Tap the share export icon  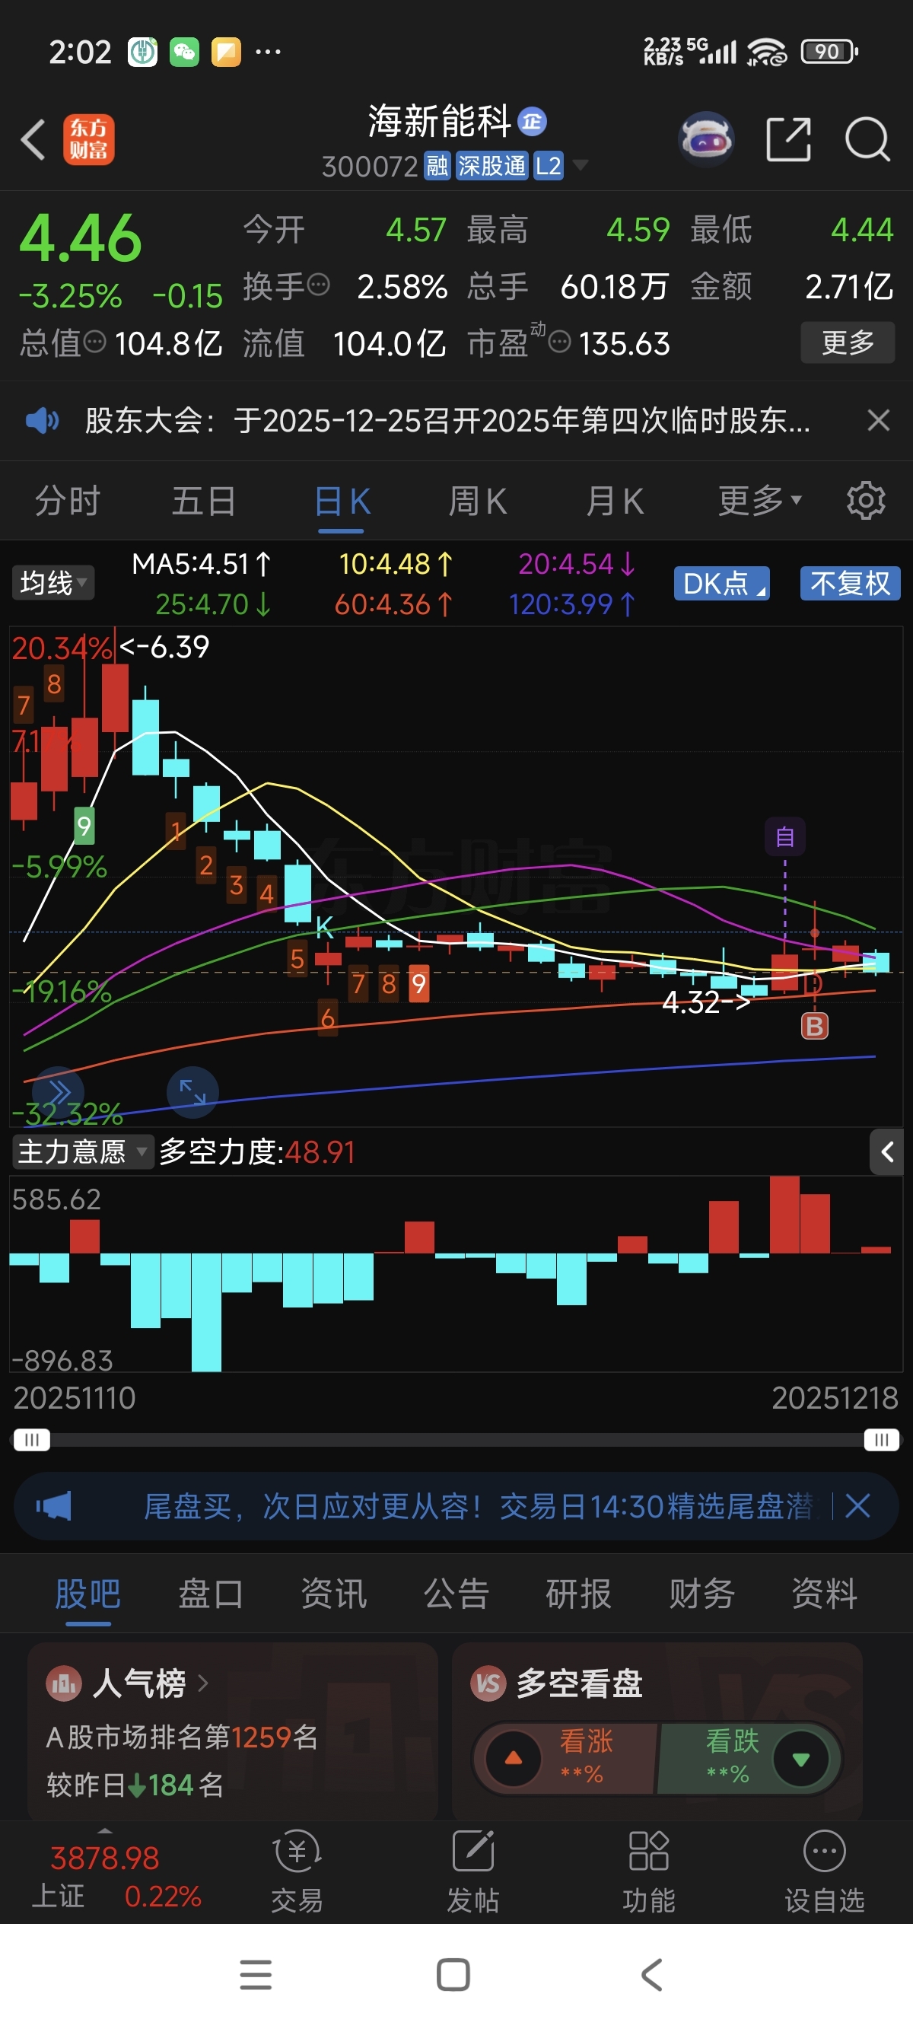pos(788,139)
